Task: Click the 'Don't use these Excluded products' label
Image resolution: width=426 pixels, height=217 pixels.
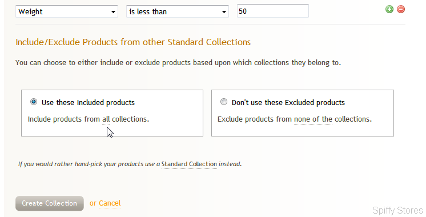Action: click(x=288, y=102)
